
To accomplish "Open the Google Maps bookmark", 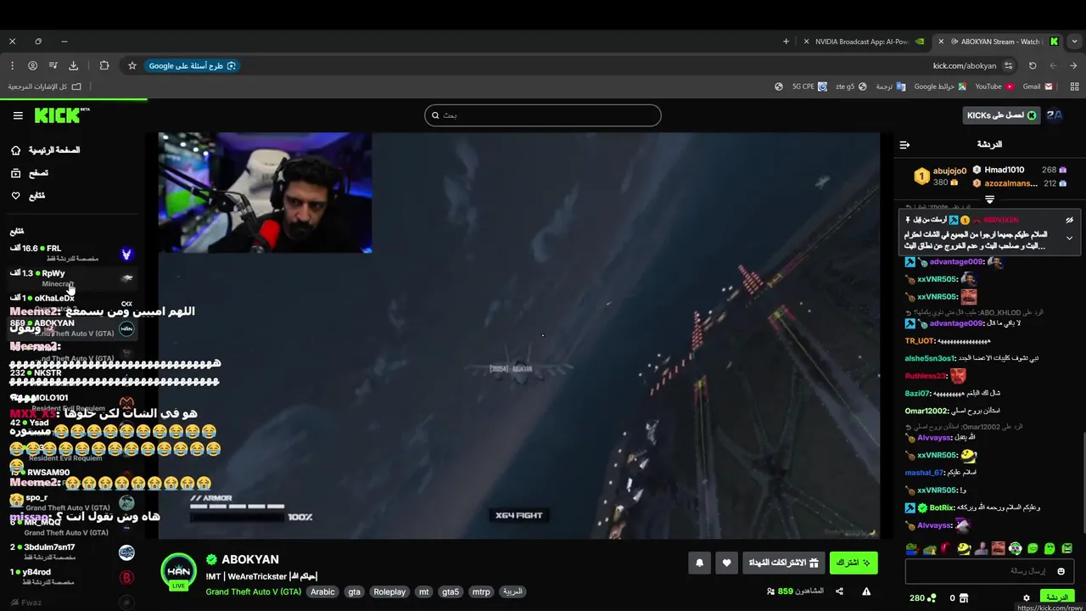I will coord(941,87).
